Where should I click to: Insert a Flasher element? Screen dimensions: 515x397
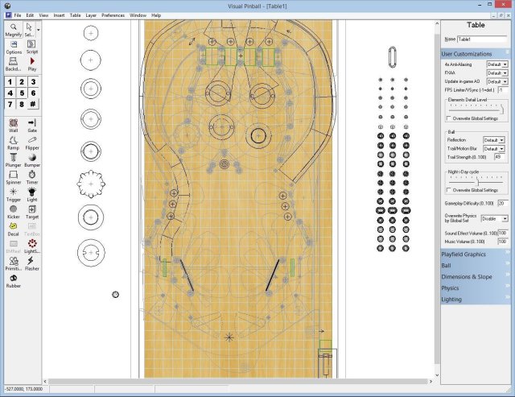click(x=32, y=264)
